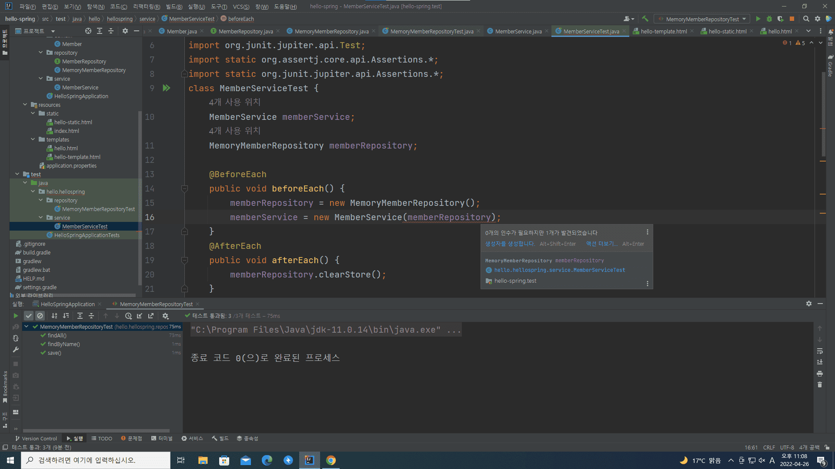Viewport: 835px width, 469px height.
Task: Collapse the templates folder in the project tree
Action: [x=33, y=139]
